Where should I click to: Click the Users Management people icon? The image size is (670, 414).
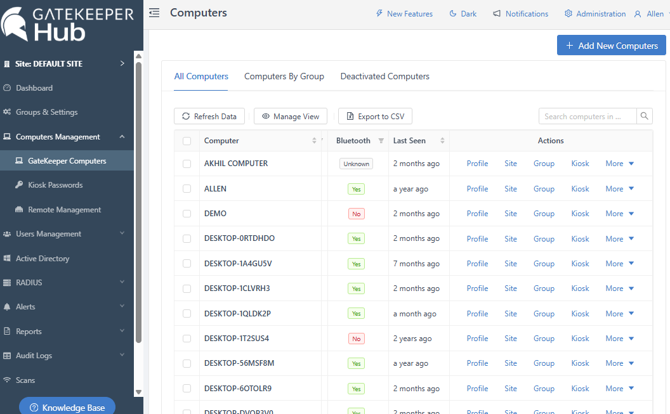point(7,234)
